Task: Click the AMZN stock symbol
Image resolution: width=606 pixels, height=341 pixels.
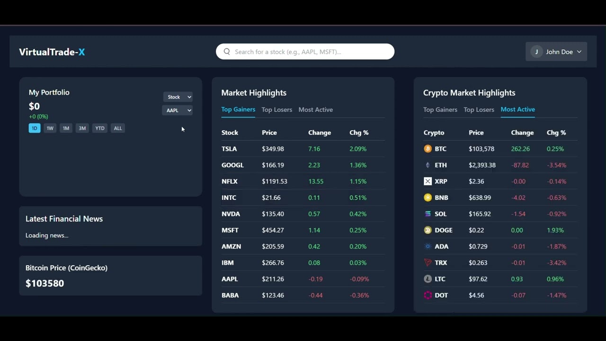Action: pos(232,246)
